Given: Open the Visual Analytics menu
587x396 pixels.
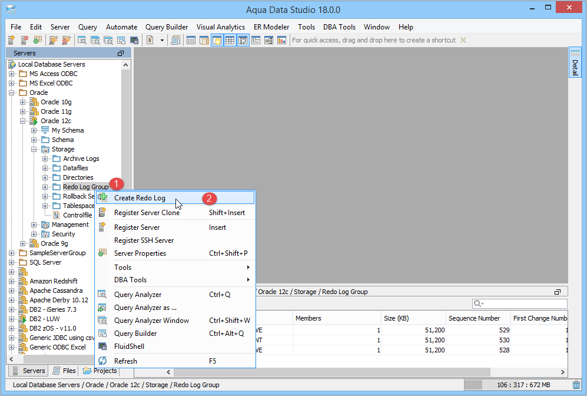Looking at the screenshot, I should [x=221, y=27].
